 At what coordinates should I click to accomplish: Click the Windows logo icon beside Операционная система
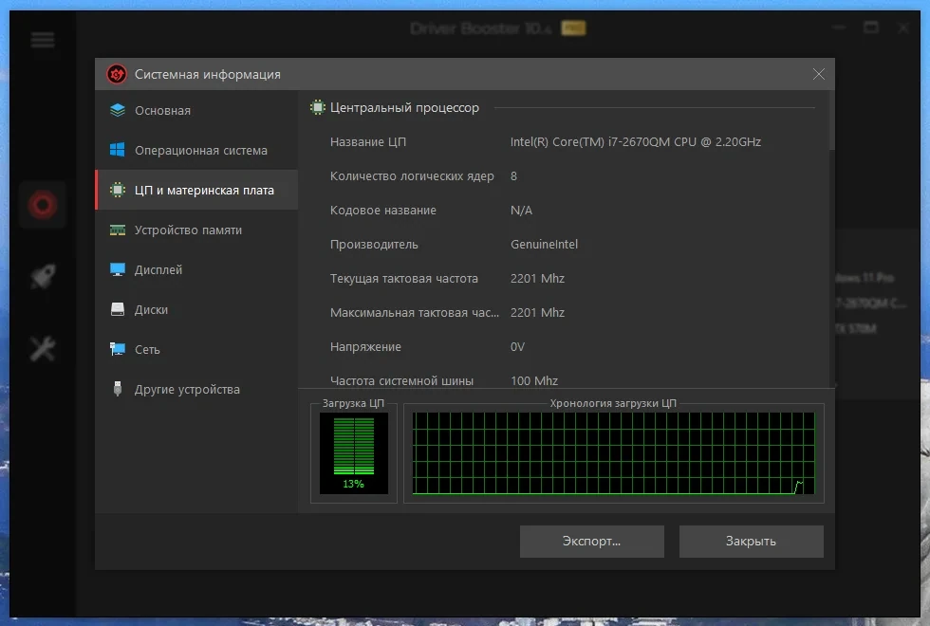coord(118,150)
